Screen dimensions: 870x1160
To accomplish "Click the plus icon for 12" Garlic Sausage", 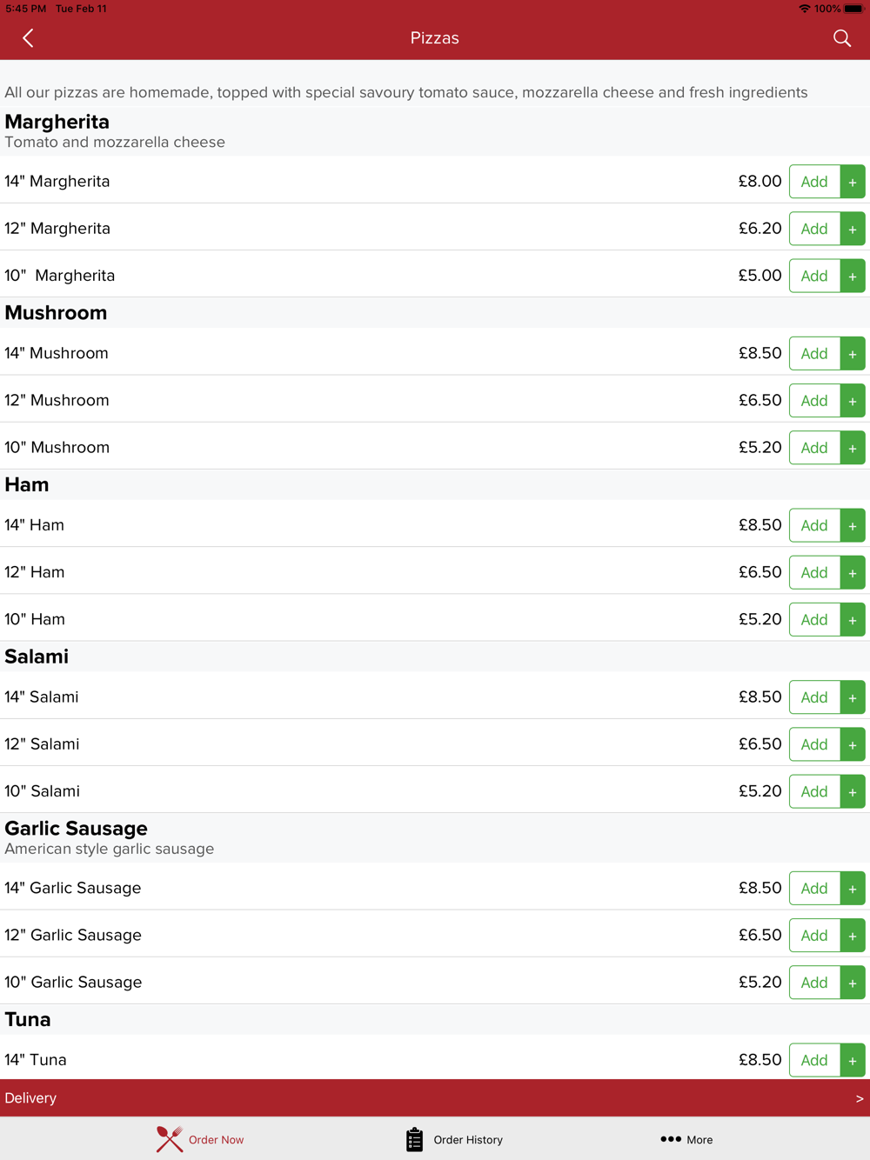I will tap(853, 936).
